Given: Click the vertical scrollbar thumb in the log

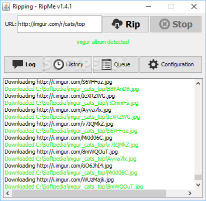Looking at the screenshot, I should [198, 177].
